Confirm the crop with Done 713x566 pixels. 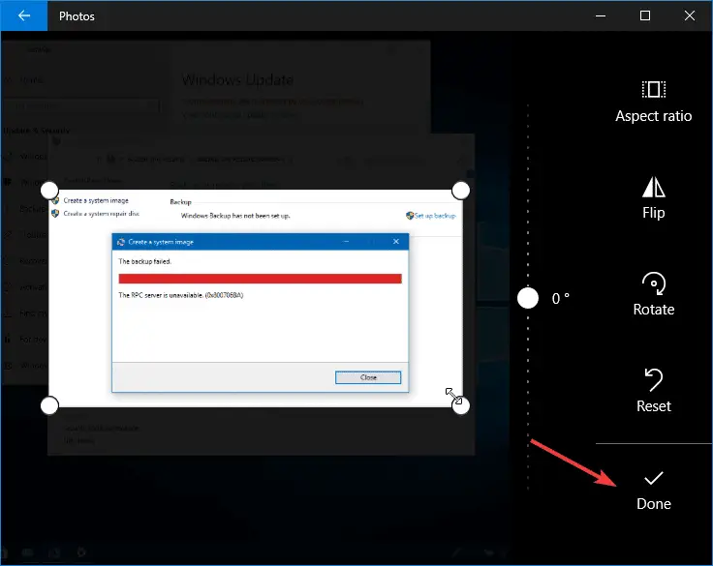(x=654, y=491)
